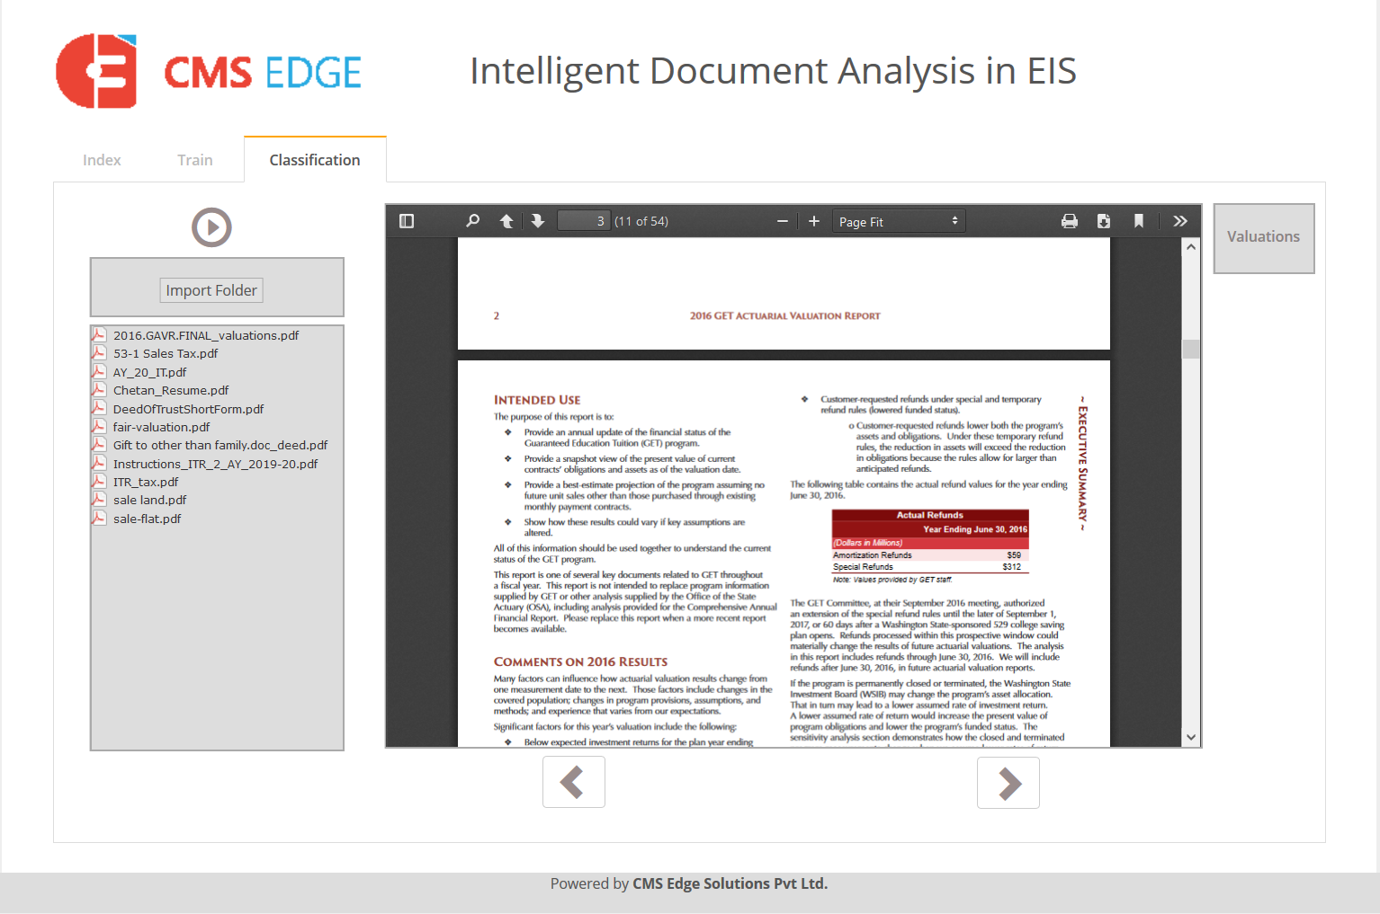Select 2016.GAVR.FINAL_valuations.pdf in file list
This screenshot has height=914, width=1380.
[x=206, y=335]
